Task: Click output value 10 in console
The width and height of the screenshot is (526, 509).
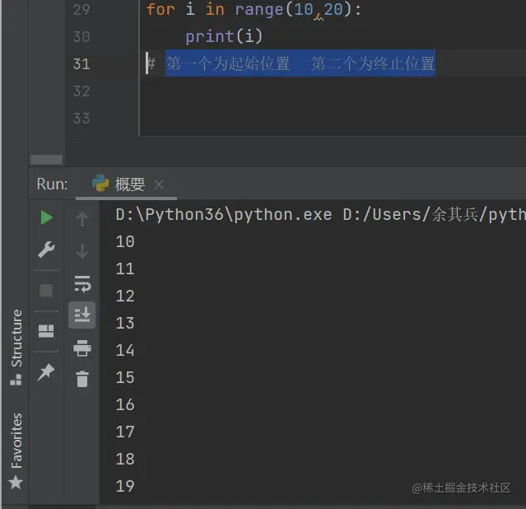Action: coord(125,241)
